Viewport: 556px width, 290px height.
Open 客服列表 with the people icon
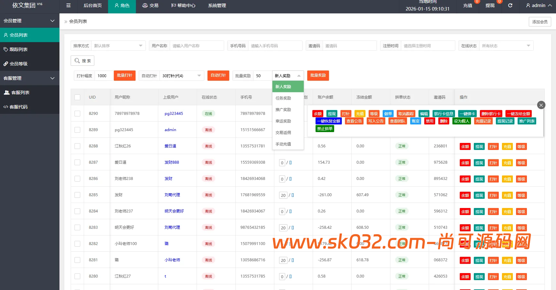[7, 92]
